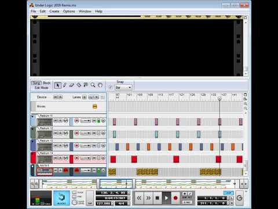The height and width of the screenshot is (209, 278).
Task: Toggle the Loop button
Action: [x=229, y=193]
